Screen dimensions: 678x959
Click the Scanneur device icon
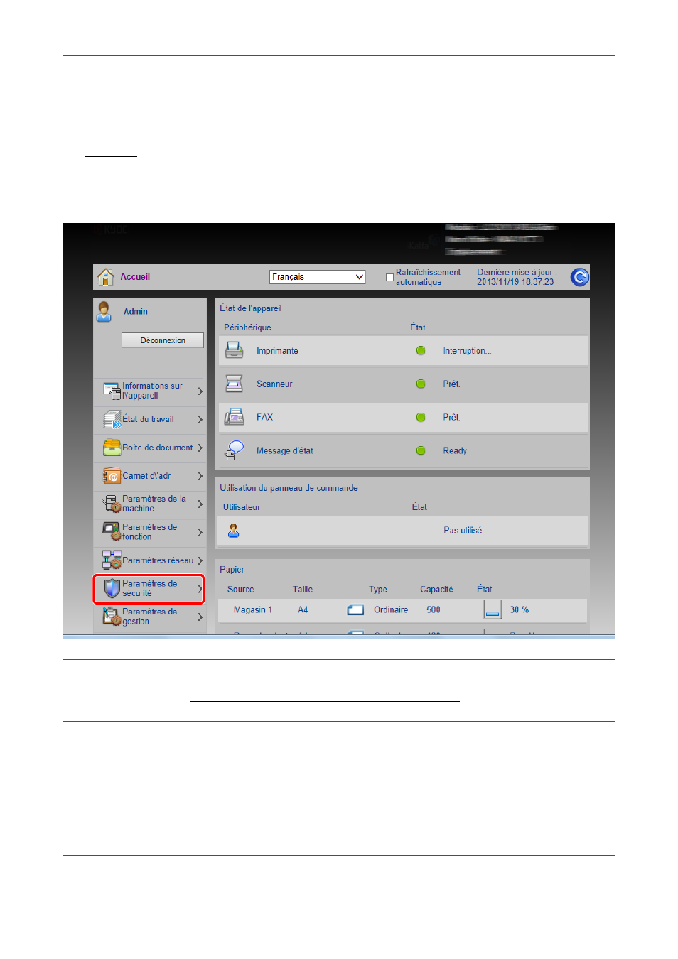pos(234,384)
